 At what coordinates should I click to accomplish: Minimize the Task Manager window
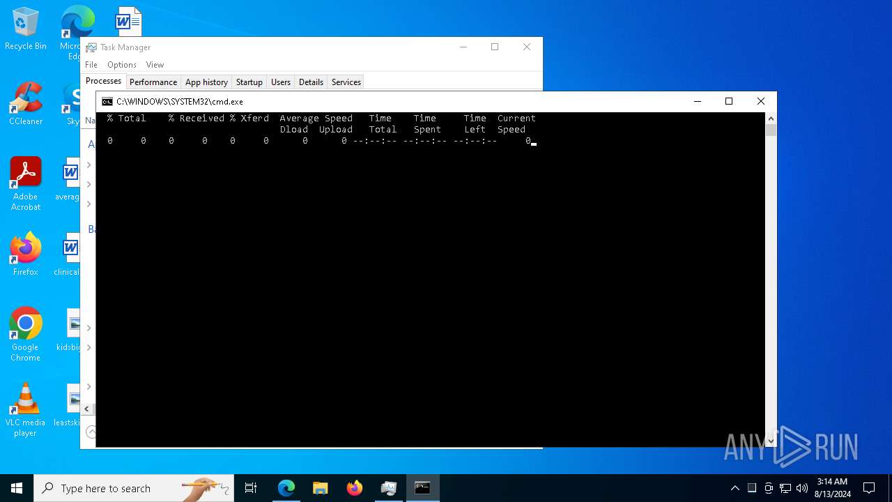click(463, 47)
